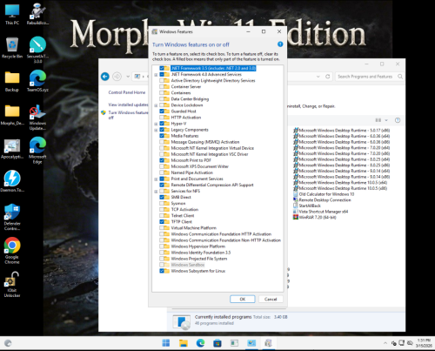This screenshot has height=351, width=435.
Task: Uncheck the Windows Subsystem for Linux feature
Action: [162, 271]
